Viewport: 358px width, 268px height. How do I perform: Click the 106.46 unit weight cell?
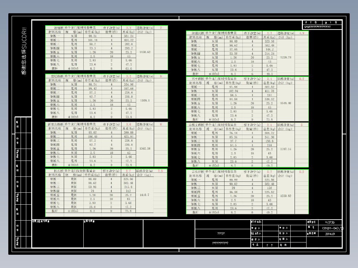(92, 137)
